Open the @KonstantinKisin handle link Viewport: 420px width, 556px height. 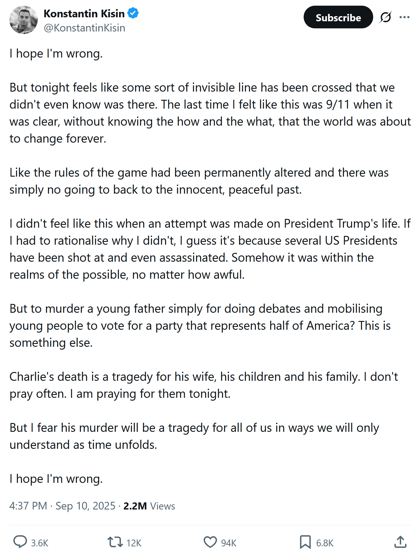tap(84, 28)
